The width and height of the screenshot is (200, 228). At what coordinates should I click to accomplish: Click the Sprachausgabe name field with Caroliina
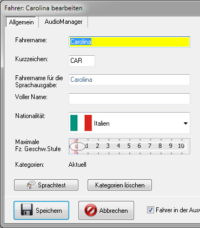pyautogui.click(x=129, y=80)
